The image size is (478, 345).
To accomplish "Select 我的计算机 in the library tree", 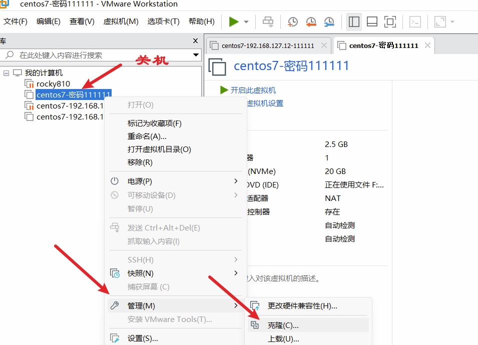I will (44, 73).
